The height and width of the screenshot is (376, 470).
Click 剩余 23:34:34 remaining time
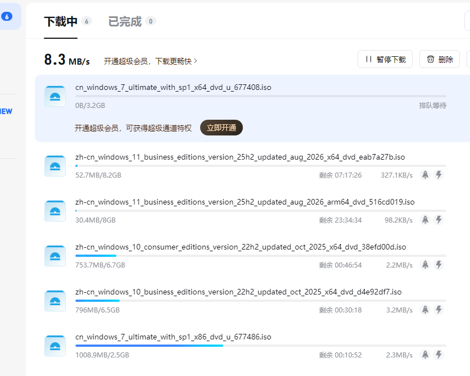click(x=340, y=220)
